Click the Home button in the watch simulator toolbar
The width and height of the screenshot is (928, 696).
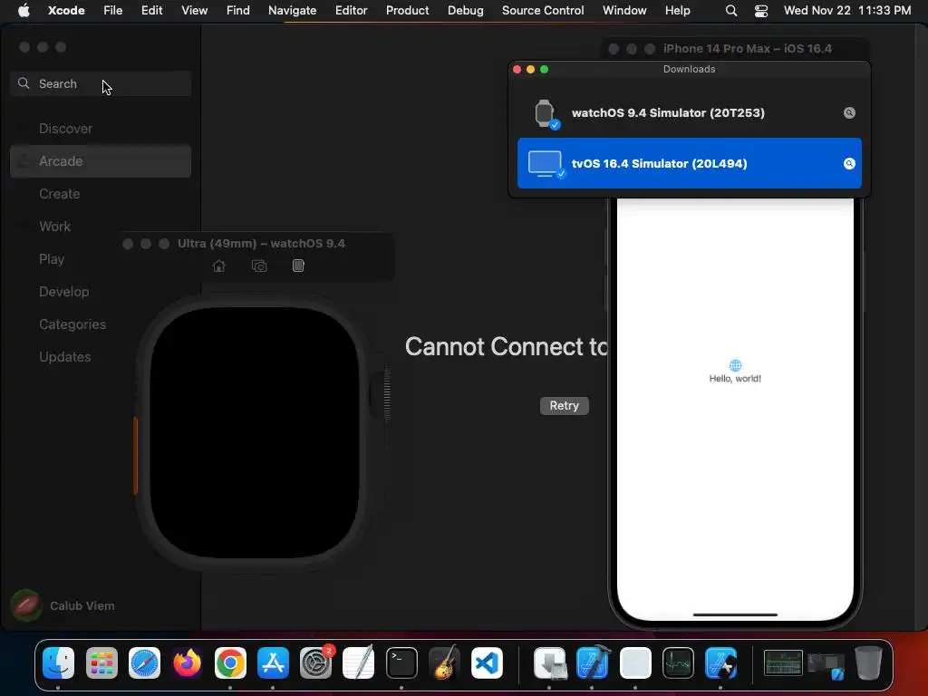pyautogui.click(x=219, y=266)
